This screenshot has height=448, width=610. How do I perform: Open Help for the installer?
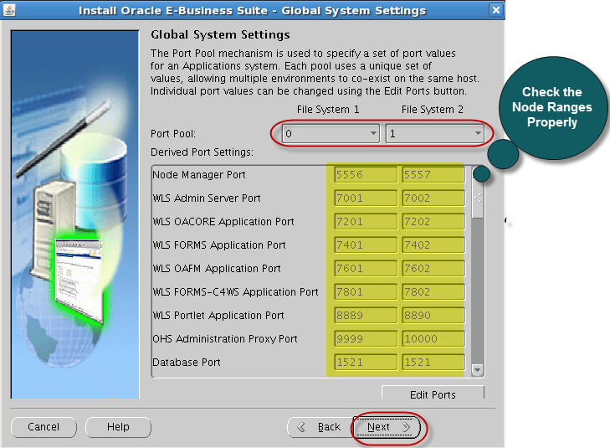[x=118, y=427]
